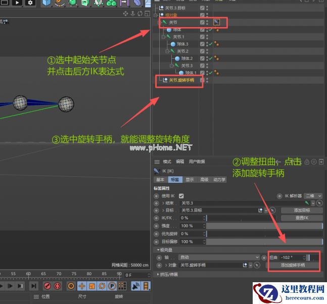Click the render view play-arrow icon
The width and height of the screenshot is (327, 304).
click(18, 3)
